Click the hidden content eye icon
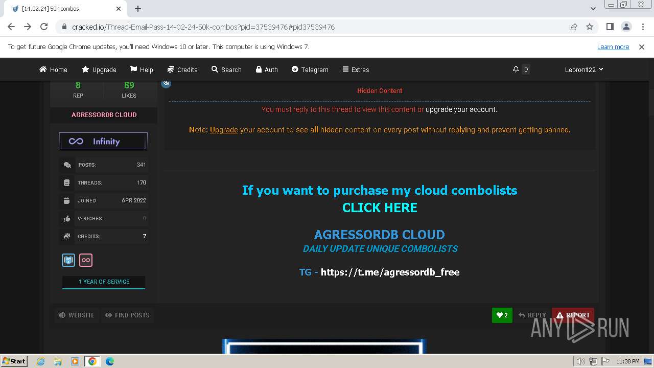654x368 pixels. tap(166, 83)
